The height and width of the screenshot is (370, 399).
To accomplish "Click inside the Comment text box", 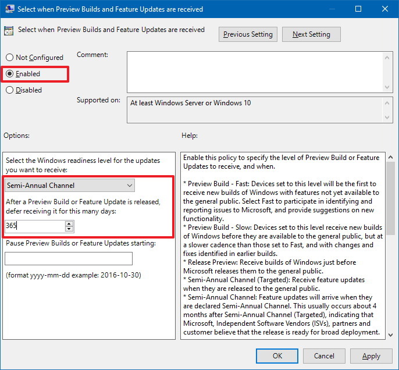I will click(x=255, y=72).
